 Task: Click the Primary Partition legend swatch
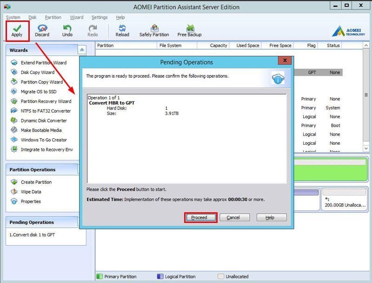click(100, 276)
